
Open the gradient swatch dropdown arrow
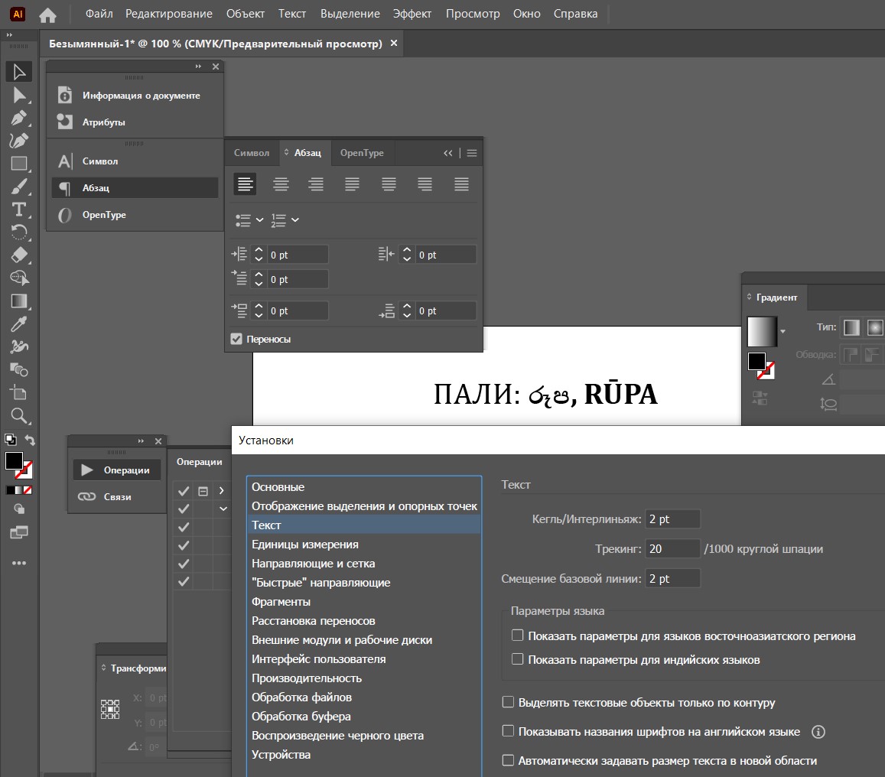tap(783, 332)
